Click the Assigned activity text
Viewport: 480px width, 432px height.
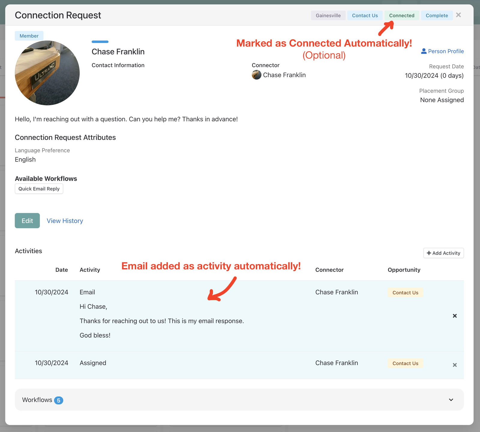[x=93, y=363]
